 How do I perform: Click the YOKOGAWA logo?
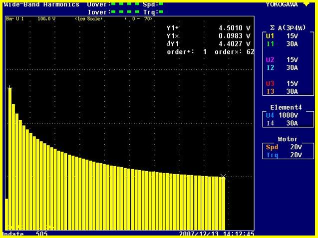(x=282, y=4)
